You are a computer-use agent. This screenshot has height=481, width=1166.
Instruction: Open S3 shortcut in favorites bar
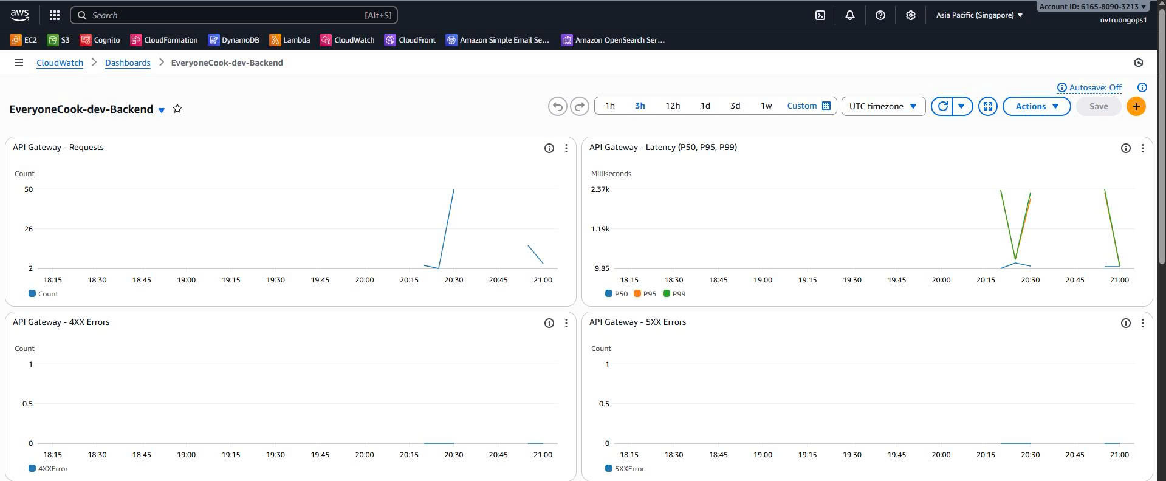point(59,40)
